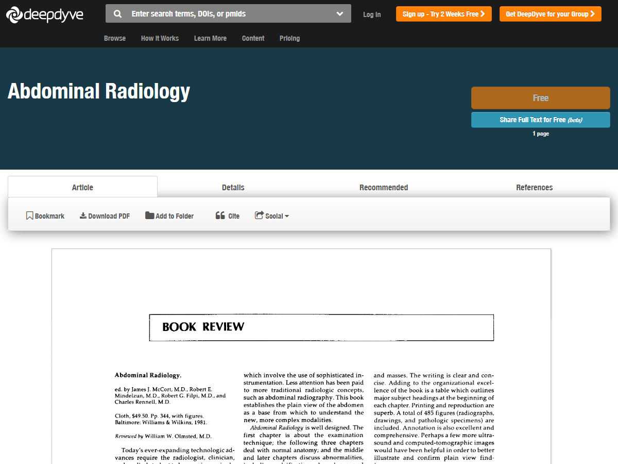The width and height of the screenshot is (618, 464).
Task: Click the Add to Folder icon
Action: (149, 216)
